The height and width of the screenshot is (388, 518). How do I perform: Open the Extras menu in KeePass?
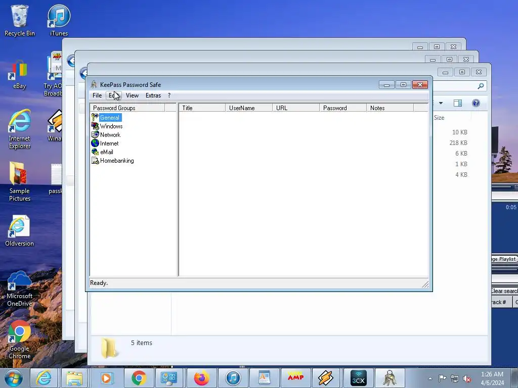tap(153, 95)
